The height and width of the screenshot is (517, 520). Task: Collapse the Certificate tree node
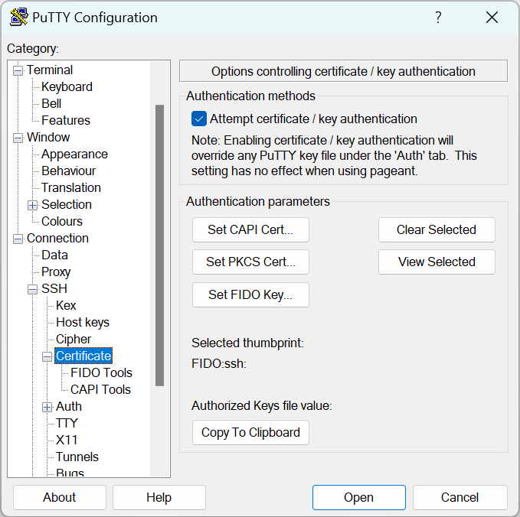pos(47,356)
